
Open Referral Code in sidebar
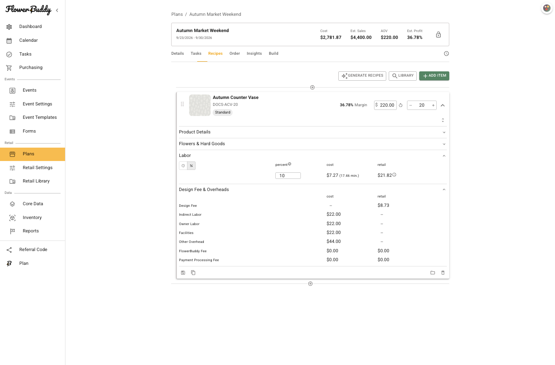tap(33, 250)
